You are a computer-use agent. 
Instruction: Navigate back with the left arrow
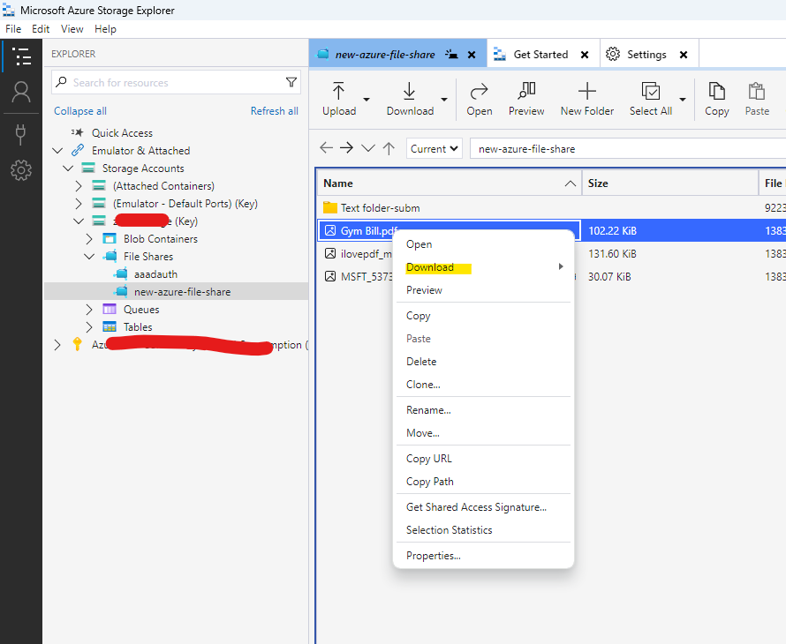point(327,148)
